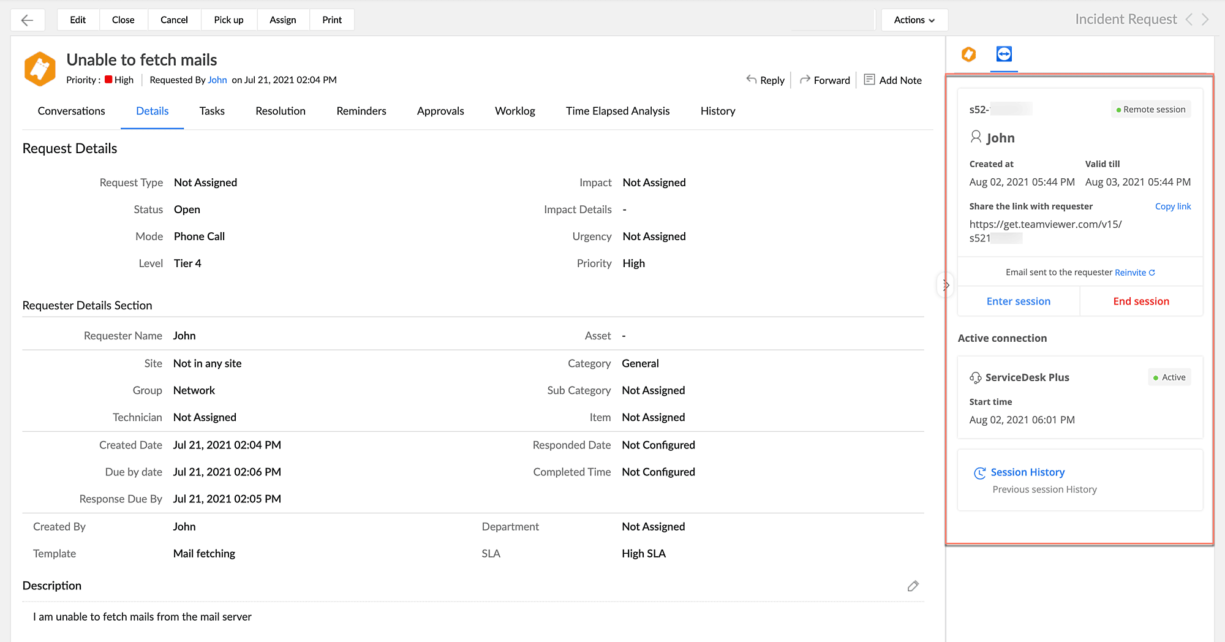Click the Reinvite refresh link

point(1134,273)
